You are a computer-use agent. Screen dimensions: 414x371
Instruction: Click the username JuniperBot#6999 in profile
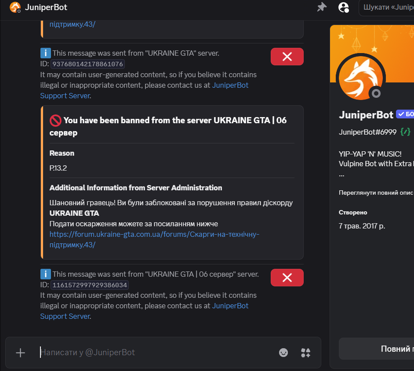(367, 132)
